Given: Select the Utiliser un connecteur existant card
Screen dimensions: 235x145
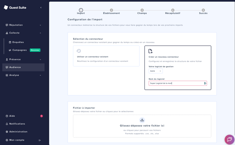Looking at the screenshot, I should pyautogui.click(x=106, y=56).
